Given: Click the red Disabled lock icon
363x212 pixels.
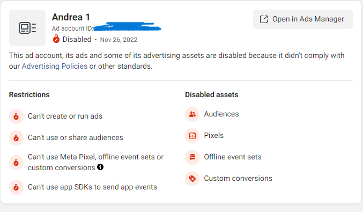Looking at the screenshot, I should coord(56,39).
